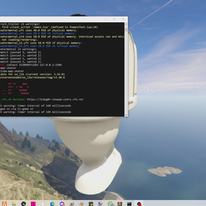Click the 'fivem-map-skater' line
206x206 pixels.
pos(12,71)
